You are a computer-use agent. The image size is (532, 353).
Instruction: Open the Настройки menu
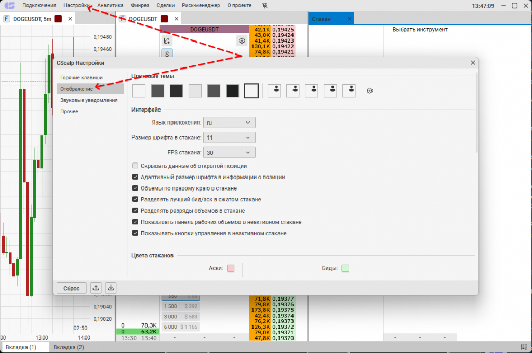77,5
